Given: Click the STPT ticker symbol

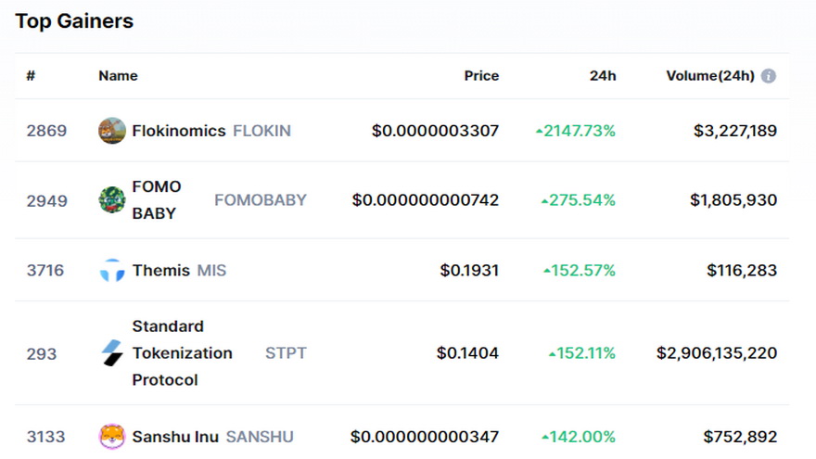Looking at the screenshot, I should (286, 353).
